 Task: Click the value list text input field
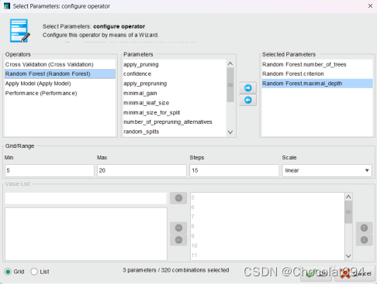[x=85, y=198]
